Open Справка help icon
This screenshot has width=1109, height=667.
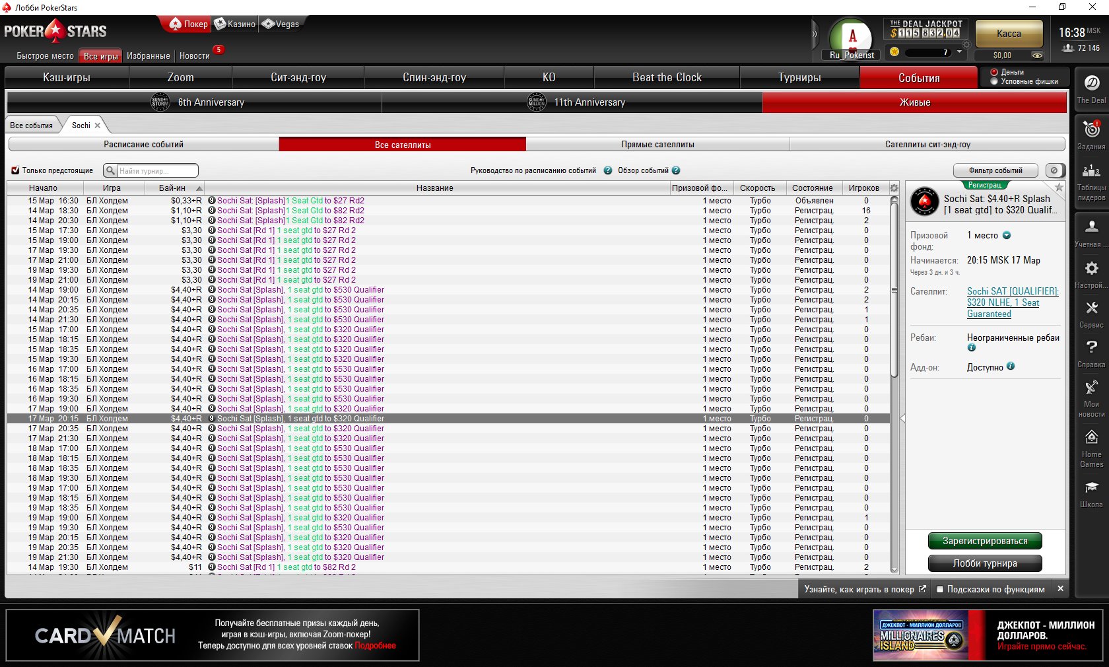tap(1091, 353)
